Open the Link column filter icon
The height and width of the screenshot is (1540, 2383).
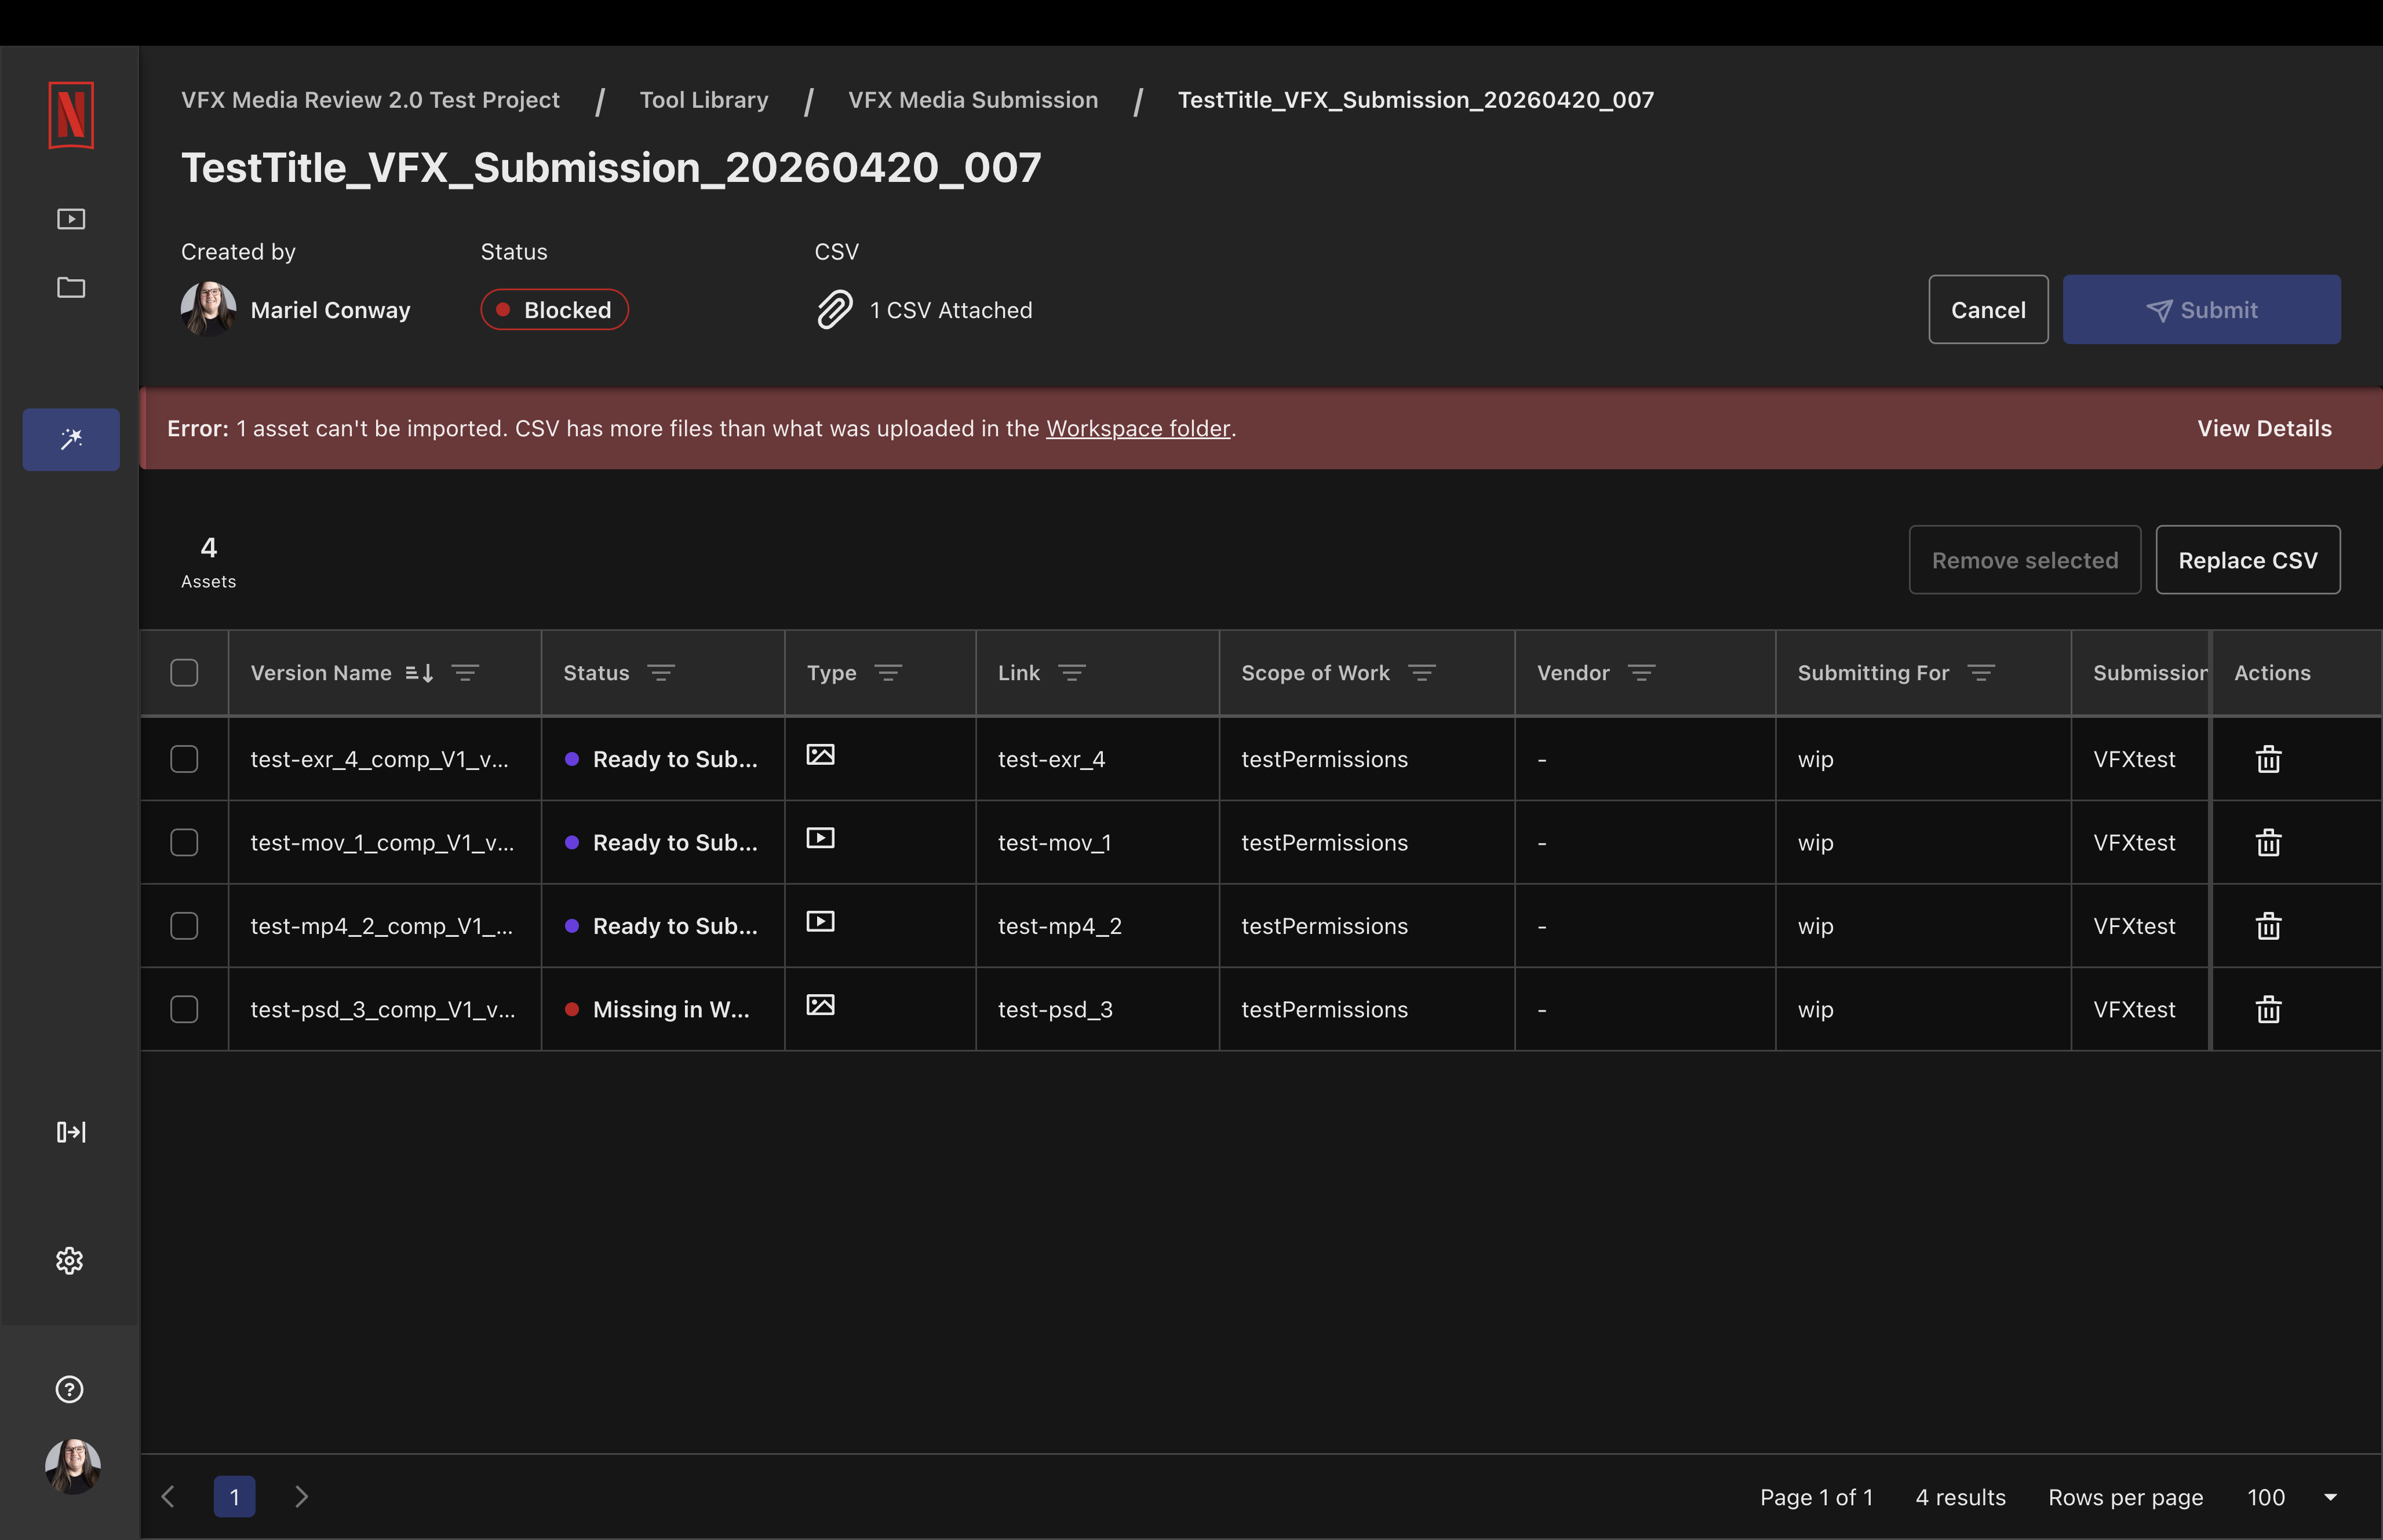(1072, 673)
